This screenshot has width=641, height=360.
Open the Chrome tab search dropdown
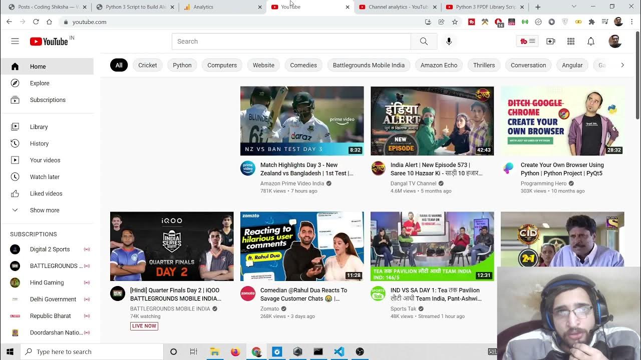574,7
